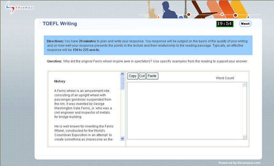Screen dimensions: 274x166
Task: Click the Paste button
Action: point(152,76)
